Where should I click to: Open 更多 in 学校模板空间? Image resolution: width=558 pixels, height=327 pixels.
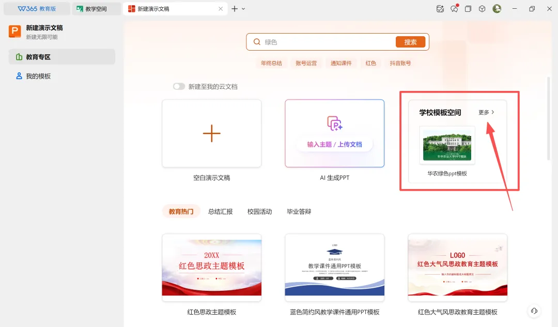coord(487,113)
